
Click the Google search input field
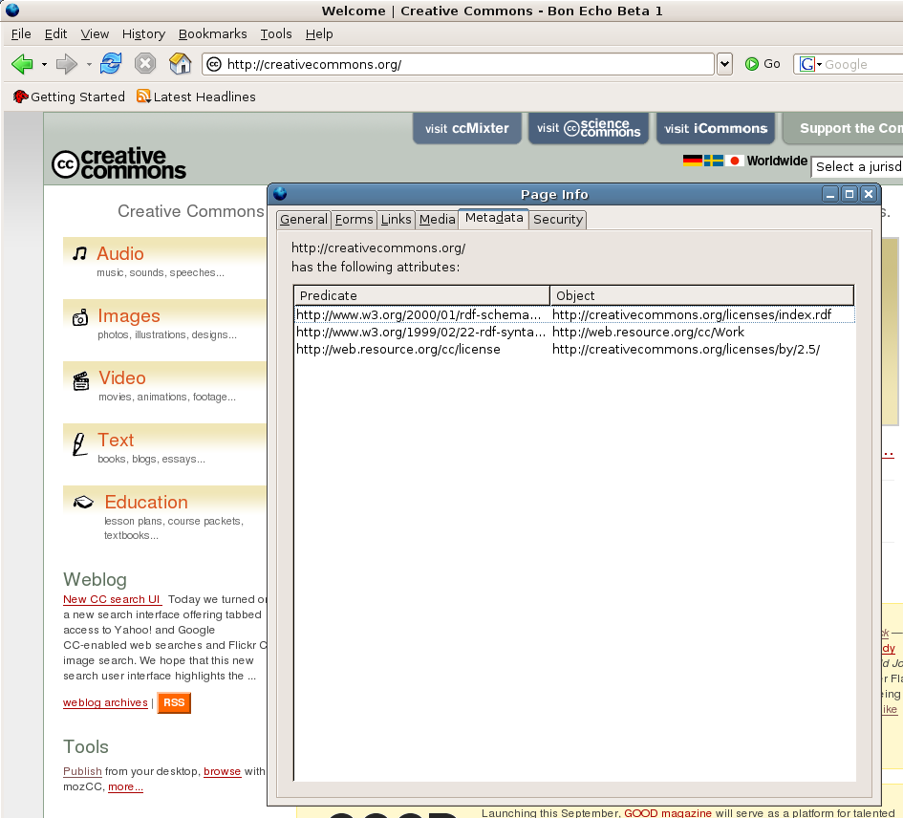[863, 64]
